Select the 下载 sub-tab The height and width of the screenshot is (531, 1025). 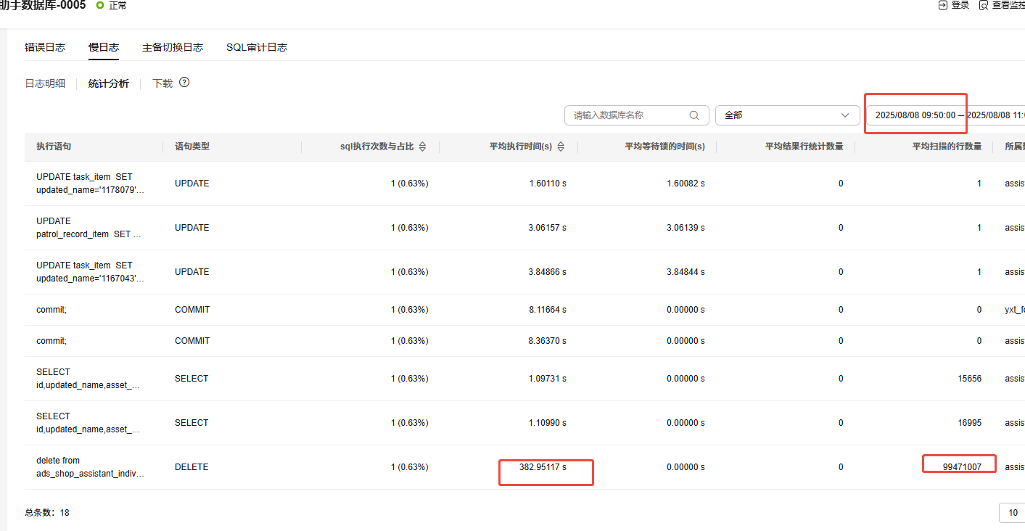pos(162,83)
